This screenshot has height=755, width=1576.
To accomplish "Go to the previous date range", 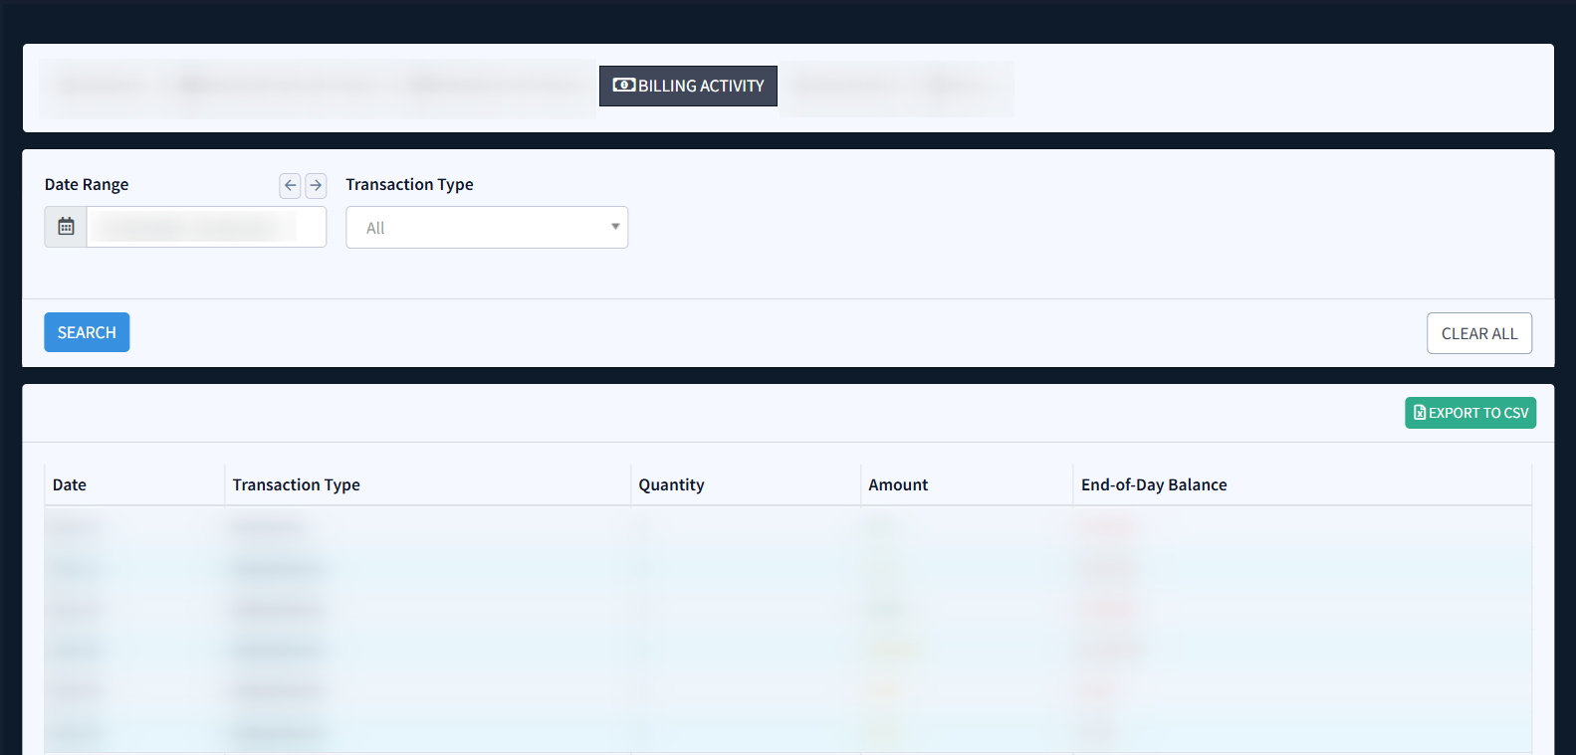I will pyautogui.click(x=290, y=185).
